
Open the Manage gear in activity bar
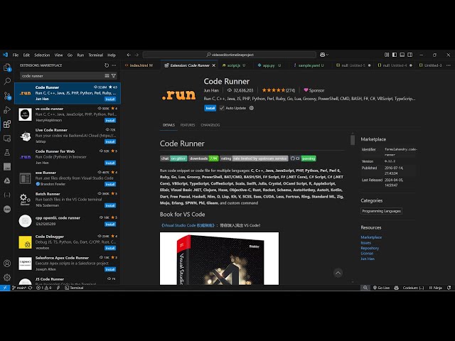(x=8, y=277)
